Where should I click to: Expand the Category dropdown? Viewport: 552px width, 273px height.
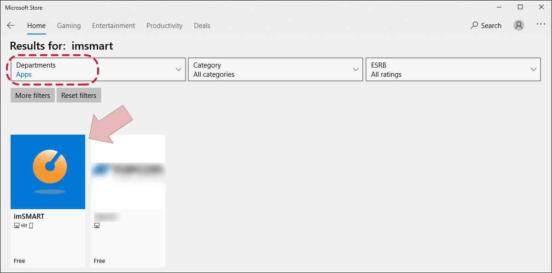point(275,69)
